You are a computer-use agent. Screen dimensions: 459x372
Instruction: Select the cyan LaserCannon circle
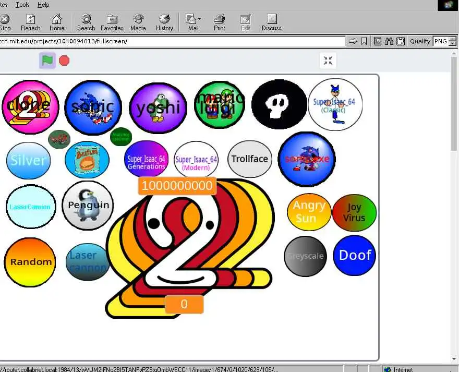31,207
